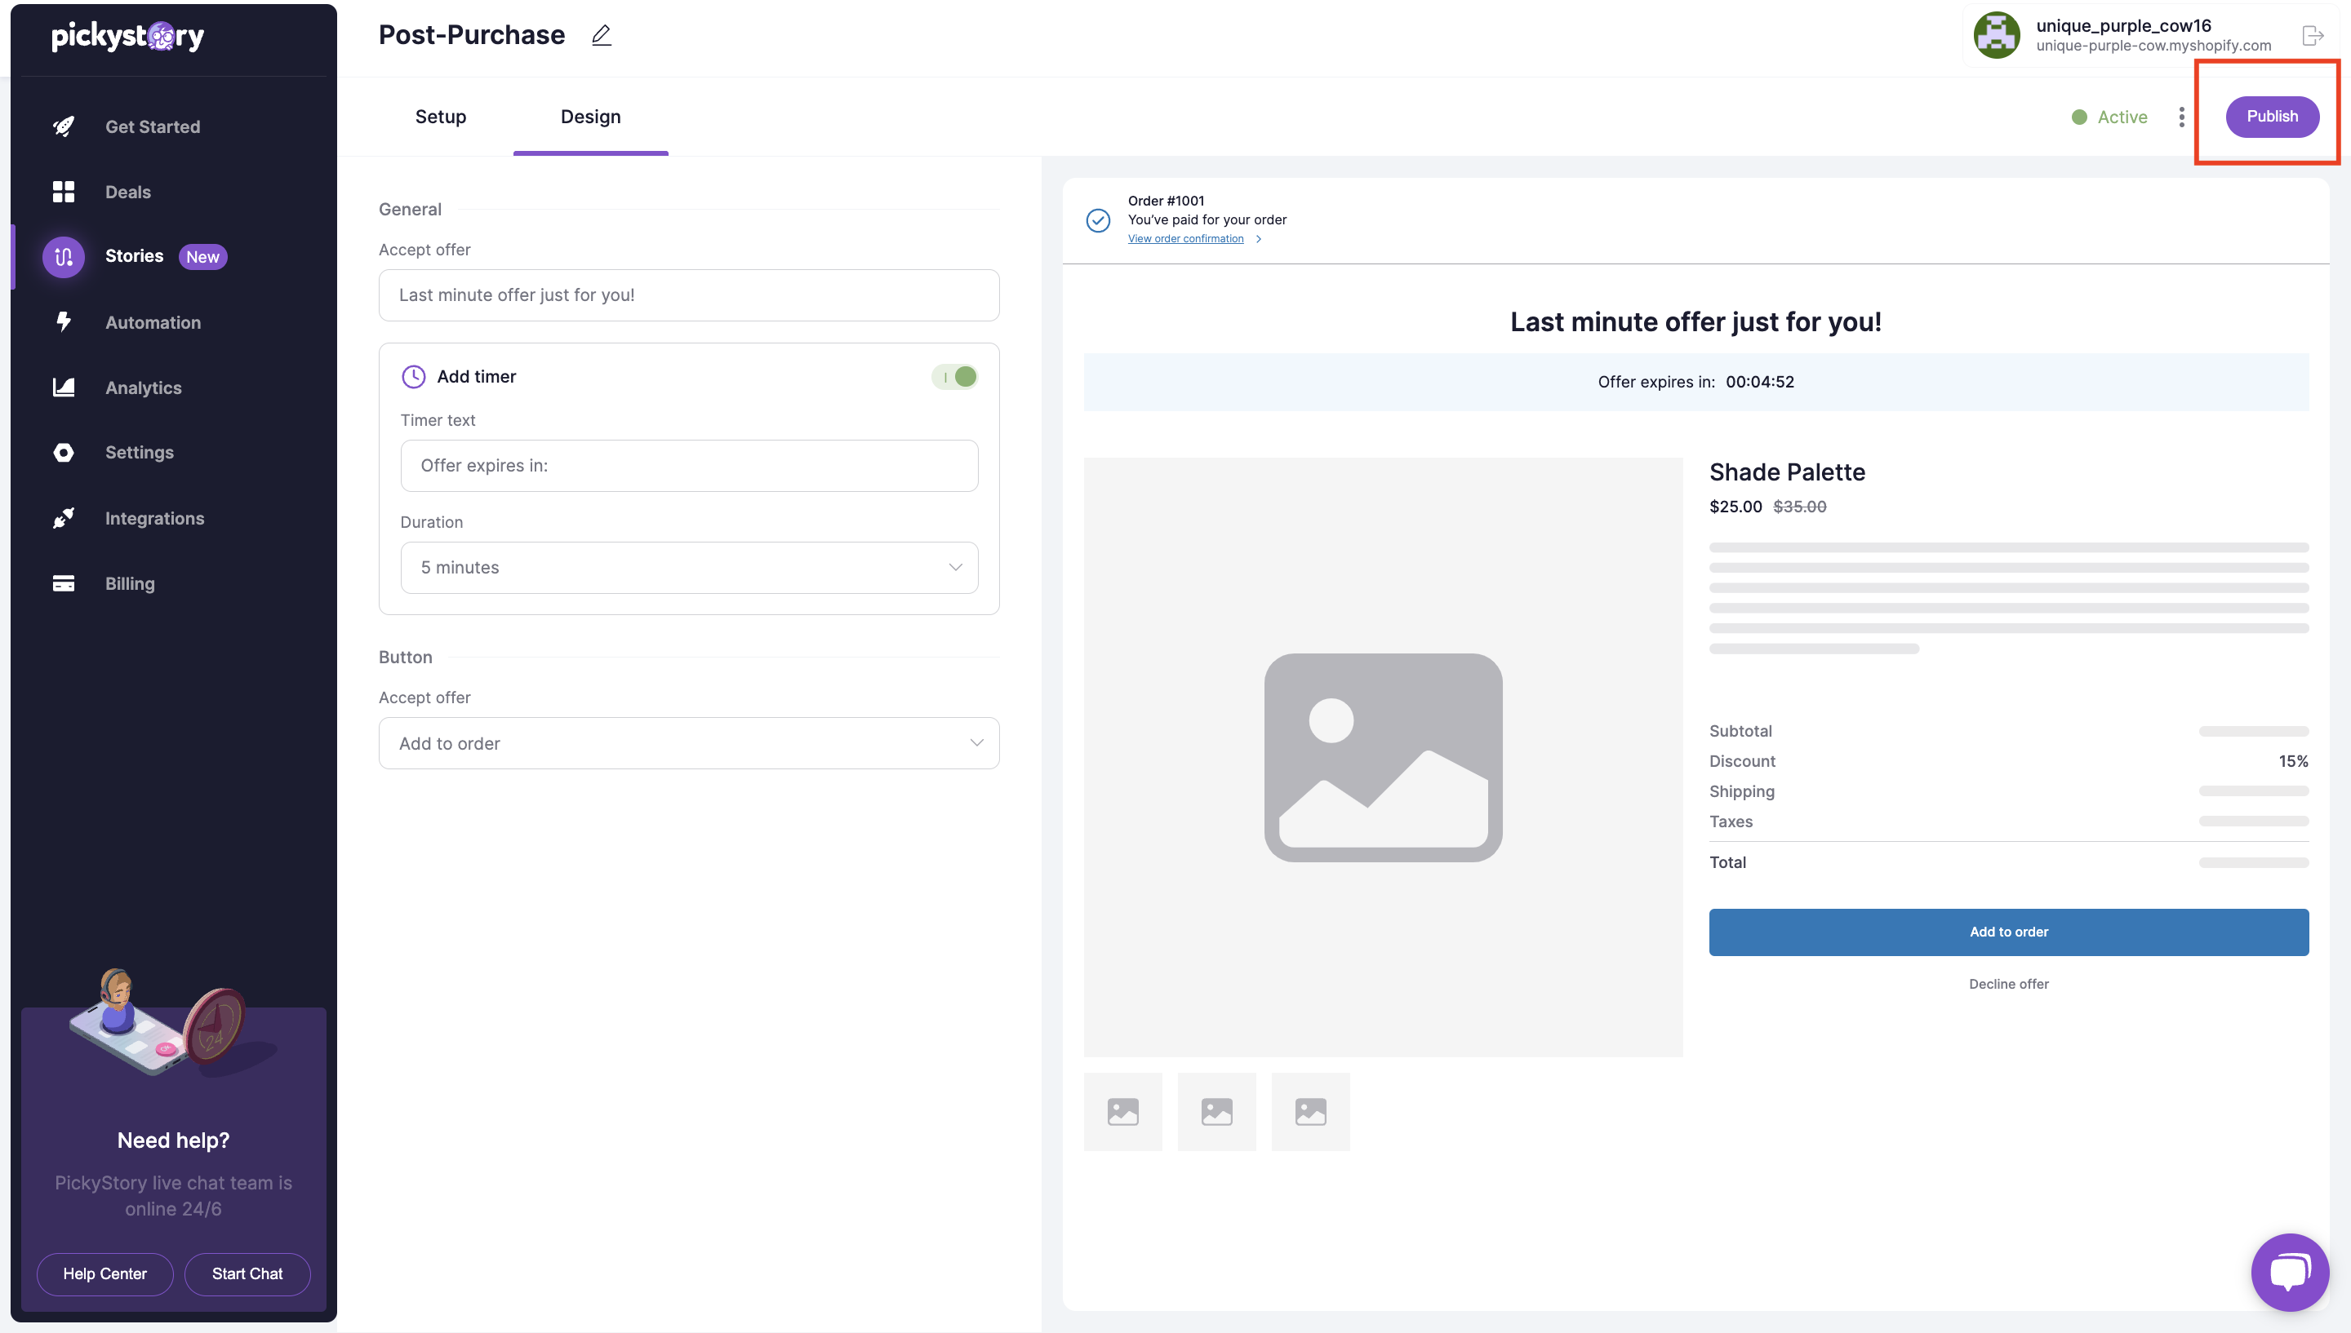Click the $25.00 sale price
Image resolution: width=2351 pixels, height=1333 pixels.
1735,507
